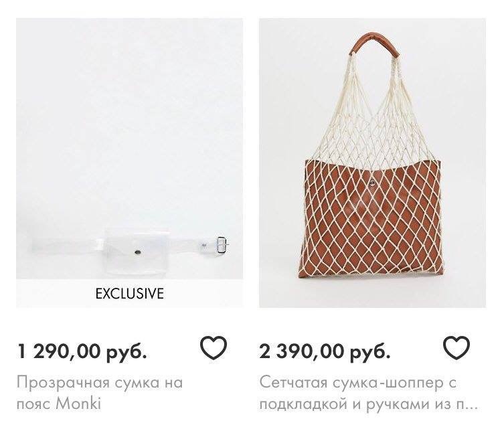
Task: Save the Monki belt bag with heart icon
Action: [214, 347]
